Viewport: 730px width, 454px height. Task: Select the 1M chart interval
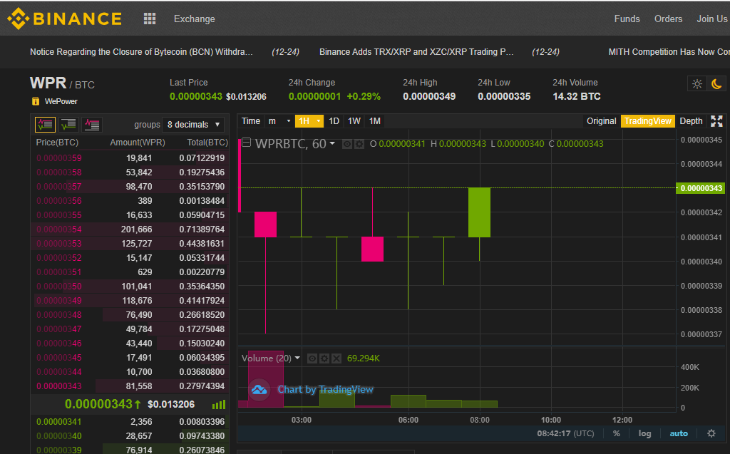(375, 121)
